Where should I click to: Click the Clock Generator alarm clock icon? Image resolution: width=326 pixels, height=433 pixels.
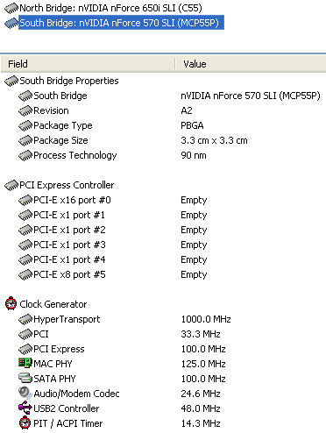[x=11, y=303]
